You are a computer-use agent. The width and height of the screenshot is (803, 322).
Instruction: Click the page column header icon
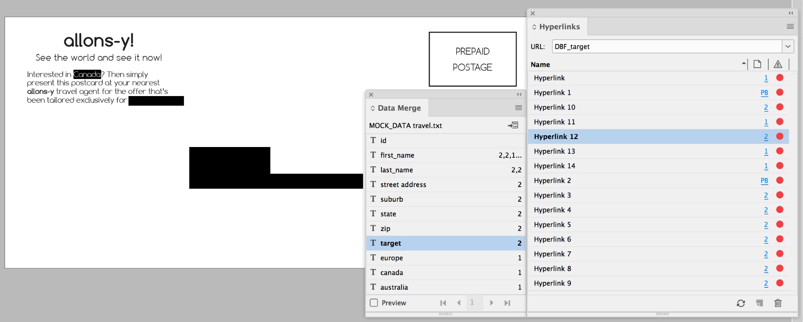[757, 64]
